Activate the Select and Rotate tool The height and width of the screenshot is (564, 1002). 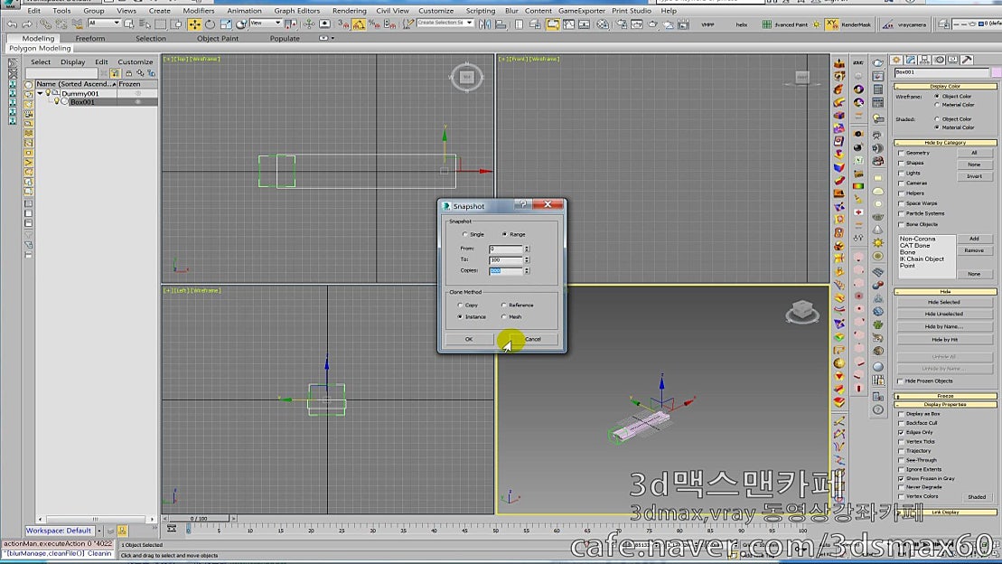[210, 24]
